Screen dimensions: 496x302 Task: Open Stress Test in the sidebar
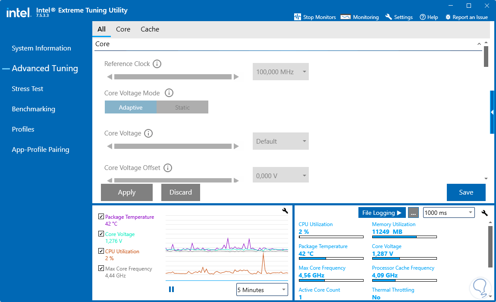pos(28,88)
